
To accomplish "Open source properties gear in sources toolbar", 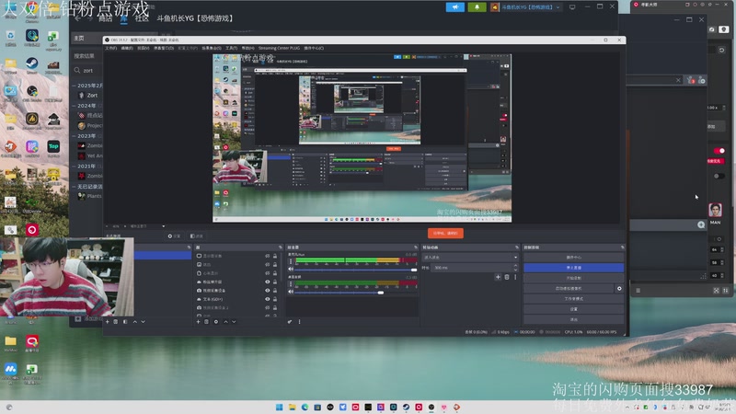I will (216, 322).
